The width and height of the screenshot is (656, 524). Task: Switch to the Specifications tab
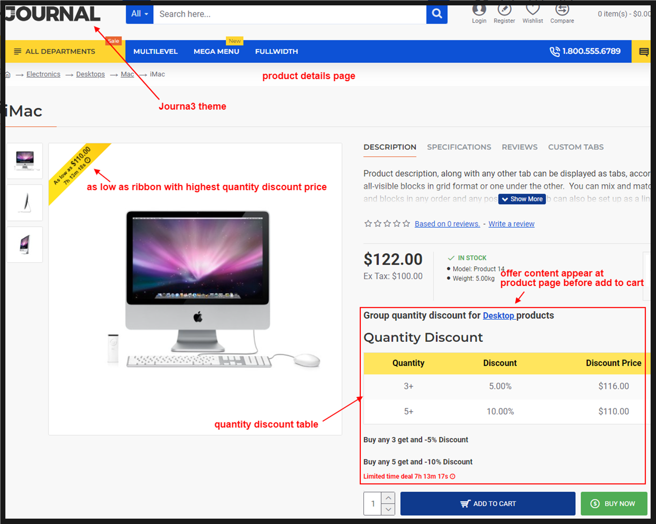pos(459,147)
